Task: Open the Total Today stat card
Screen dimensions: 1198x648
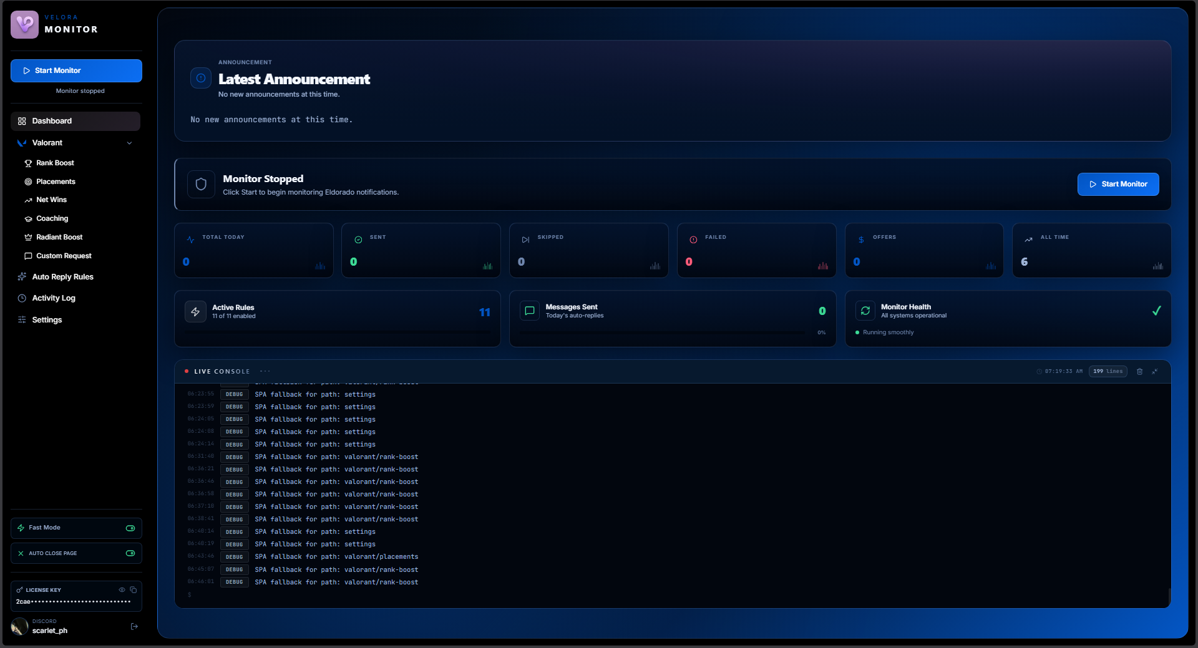Action: 253,250
